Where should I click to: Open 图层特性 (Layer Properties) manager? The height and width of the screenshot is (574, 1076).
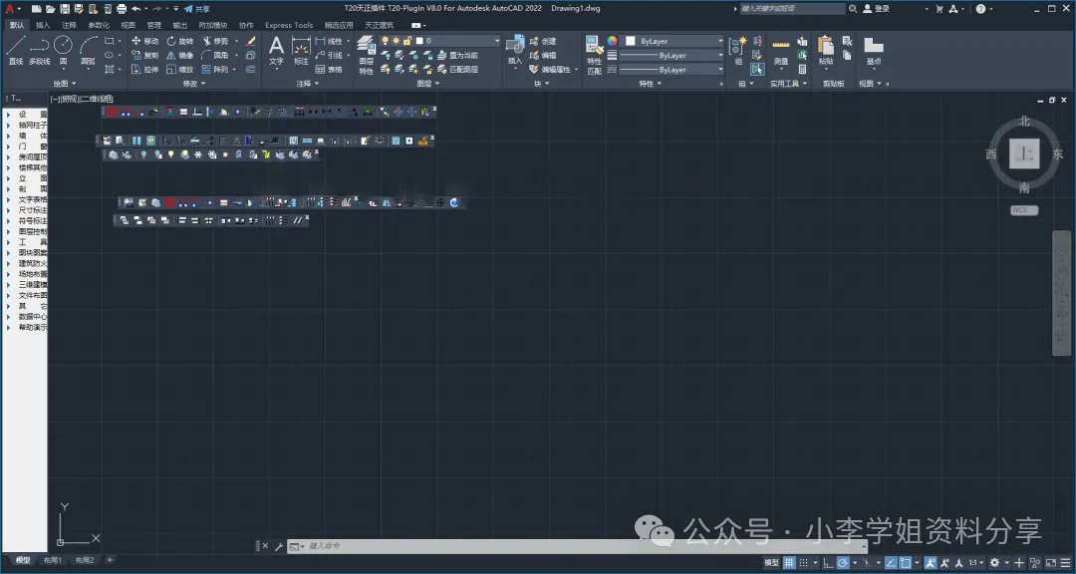tap(367, 54)
